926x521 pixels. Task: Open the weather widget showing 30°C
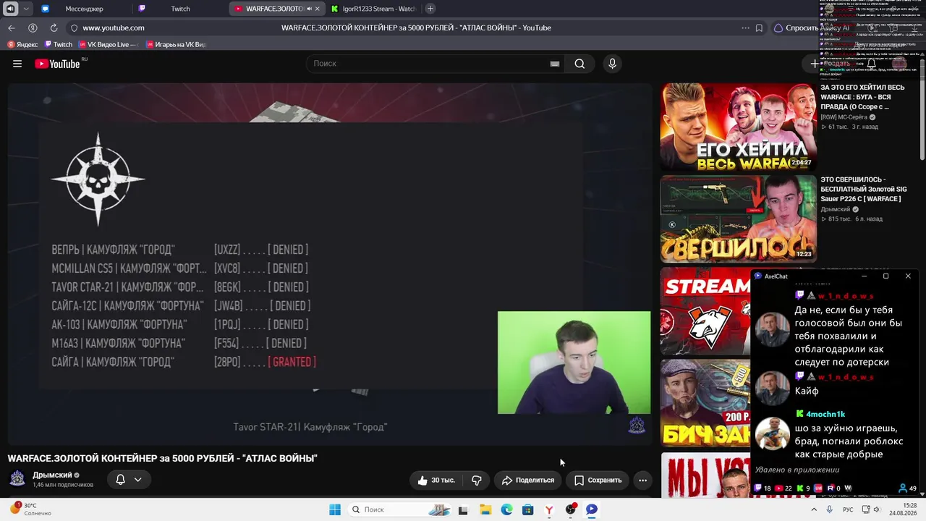pyautogui.click(x=33, y=509)
